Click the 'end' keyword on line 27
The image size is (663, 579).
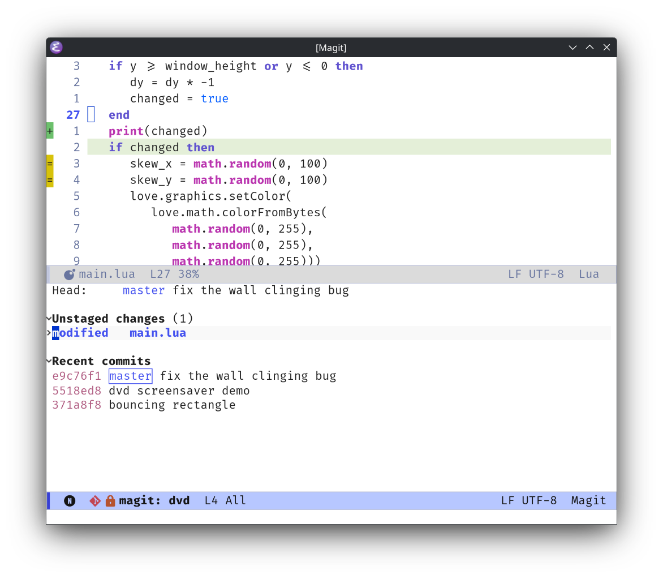(x=119, y=115)
